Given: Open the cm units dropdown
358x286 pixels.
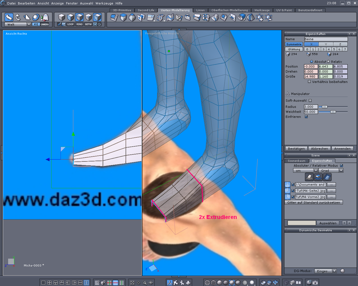Looking at the screenshot, I should click(316, 170).
